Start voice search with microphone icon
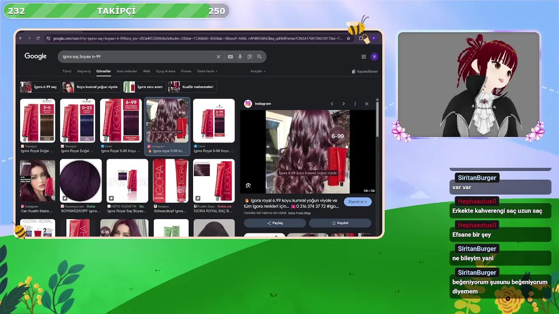 240,57
